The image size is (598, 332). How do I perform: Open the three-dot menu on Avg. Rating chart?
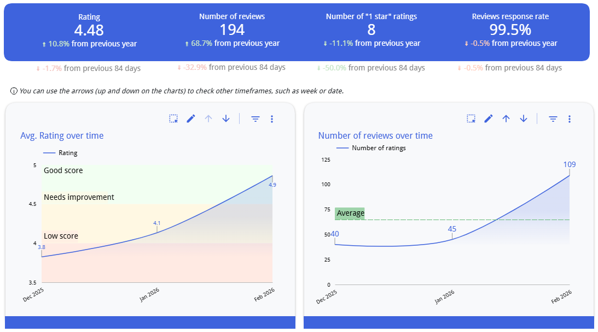tap(272, 119)
